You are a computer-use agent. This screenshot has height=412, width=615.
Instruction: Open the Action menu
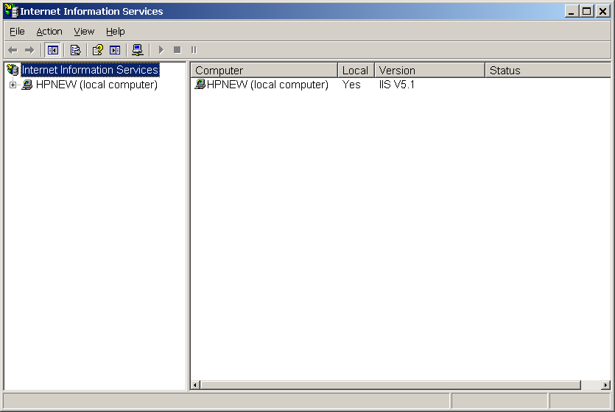(49, 32)
